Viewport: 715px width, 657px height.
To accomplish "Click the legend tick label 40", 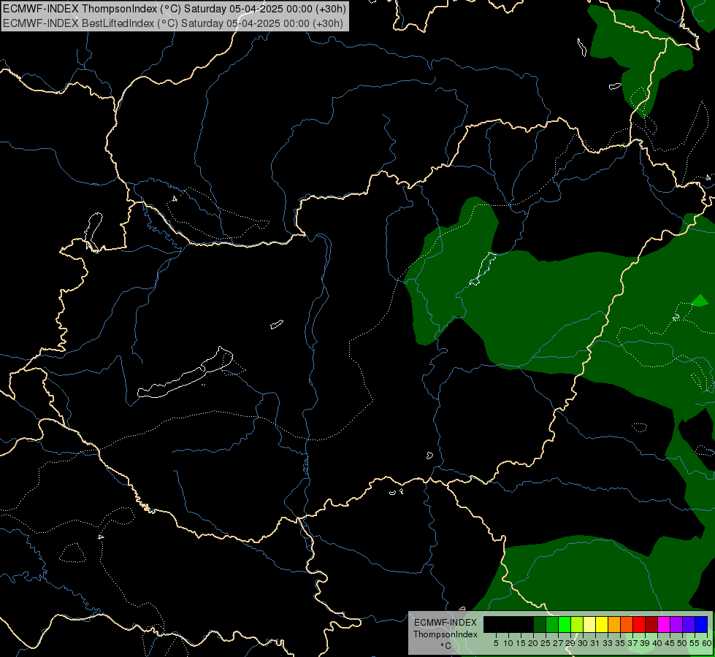I will click(657, 643).
